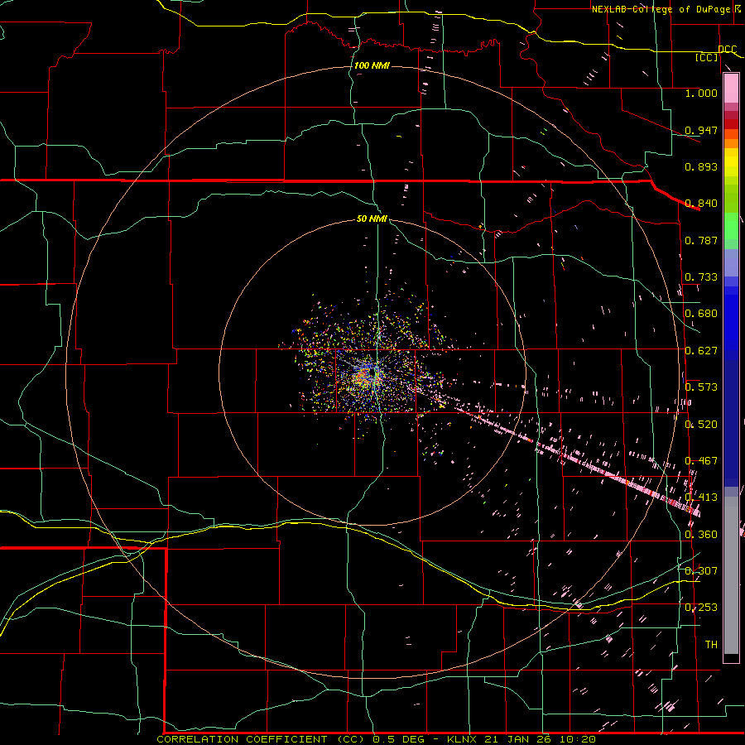Click the 0.627 scale value
This screenshot has height=745, width=745.
tap(701, 351)
